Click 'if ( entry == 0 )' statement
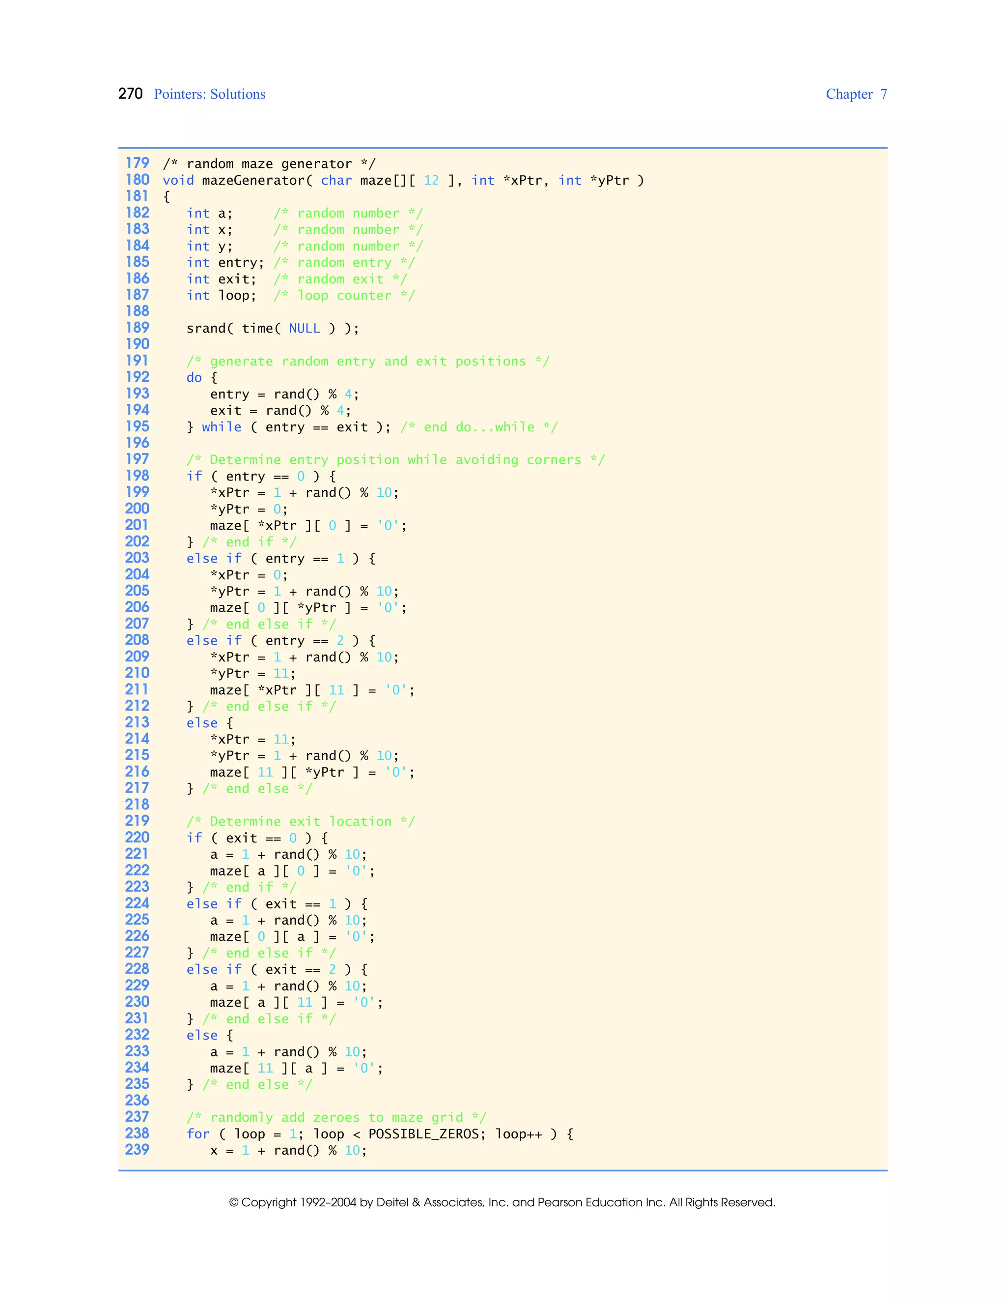Screen dimensions: 1006x1302 click(260, 476)
